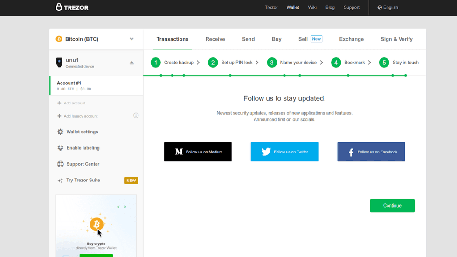This screenshot has height=257, width=457.
Task: Click the Facebook f icon
Action: [351, 152]
